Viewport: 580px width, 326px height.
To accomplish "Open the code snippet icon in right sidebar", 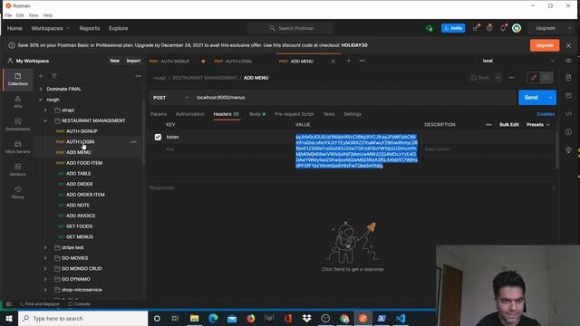I will [x=568, y=114].
